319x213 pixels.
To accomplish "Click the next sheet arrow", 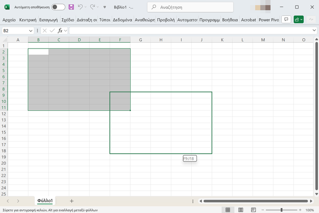I will point(18,201).
